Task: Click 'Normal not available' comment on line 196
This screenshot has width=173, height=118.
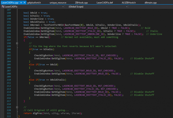Action: pos(78,37)
